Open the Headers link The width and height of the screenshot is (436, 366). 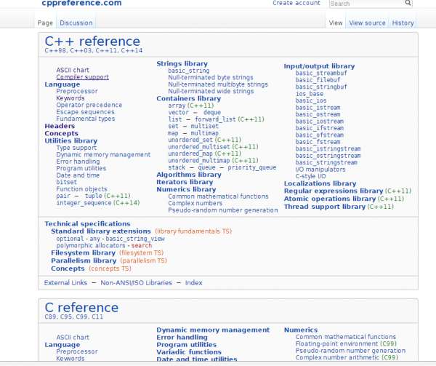click(x=60, y=126)
